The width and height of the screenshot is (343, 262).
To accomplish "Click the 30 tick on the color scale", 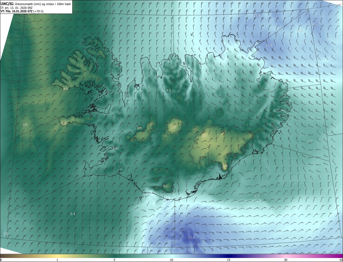I will coord(286,260).
